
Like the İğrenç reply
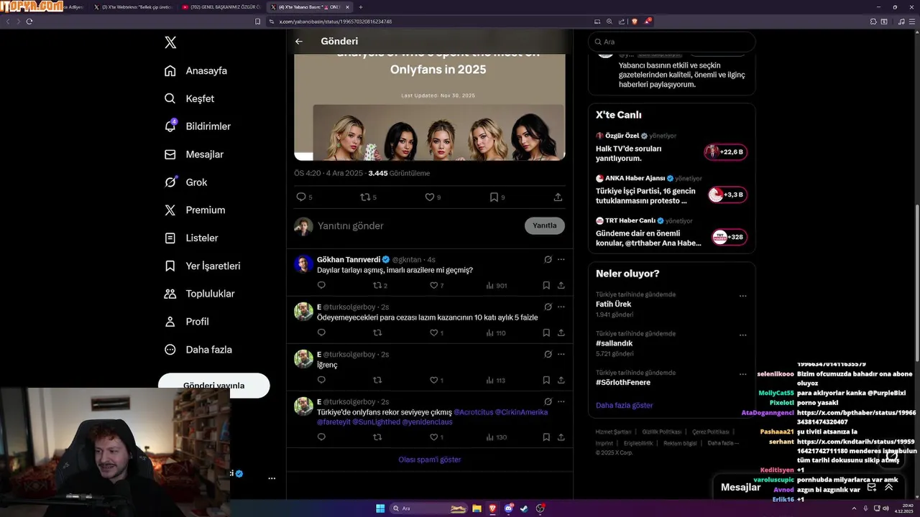433,380
